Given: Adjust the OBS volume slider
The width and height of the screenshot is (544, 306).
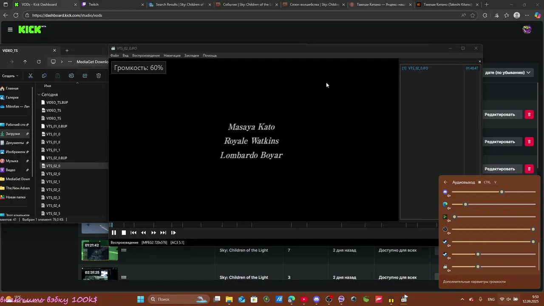Looking at the screenshot, I should pyautogui.click(x=494, y=229).
